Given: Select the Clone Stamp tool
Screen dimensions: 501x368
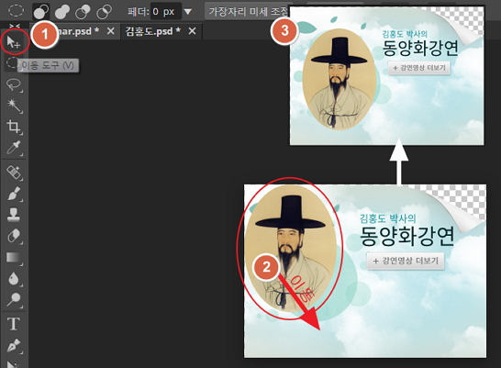Looking at the screenshot, I should 14,215.
